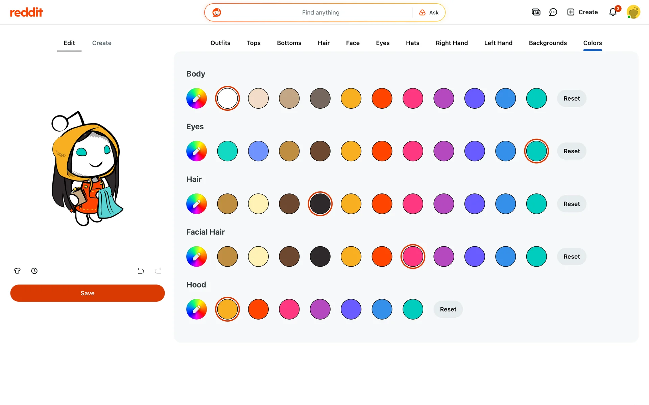Pick black Facial Hair color swatch
Viewport: 649px width, 405px height.
point(320,256)
